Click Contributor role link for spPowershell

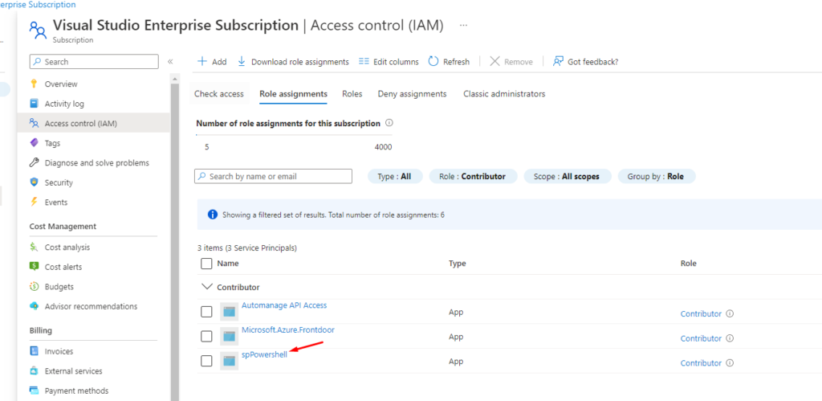coord(701,363)
